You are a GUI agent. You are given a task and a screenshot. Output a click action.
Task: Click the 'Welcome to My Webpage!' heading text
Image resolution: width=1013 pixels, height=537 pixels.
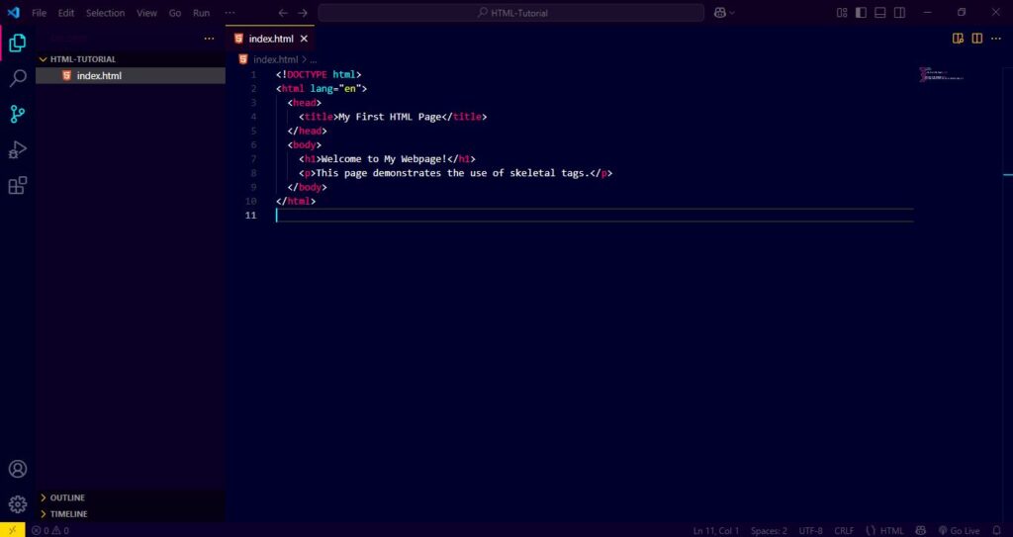[384, 159]
